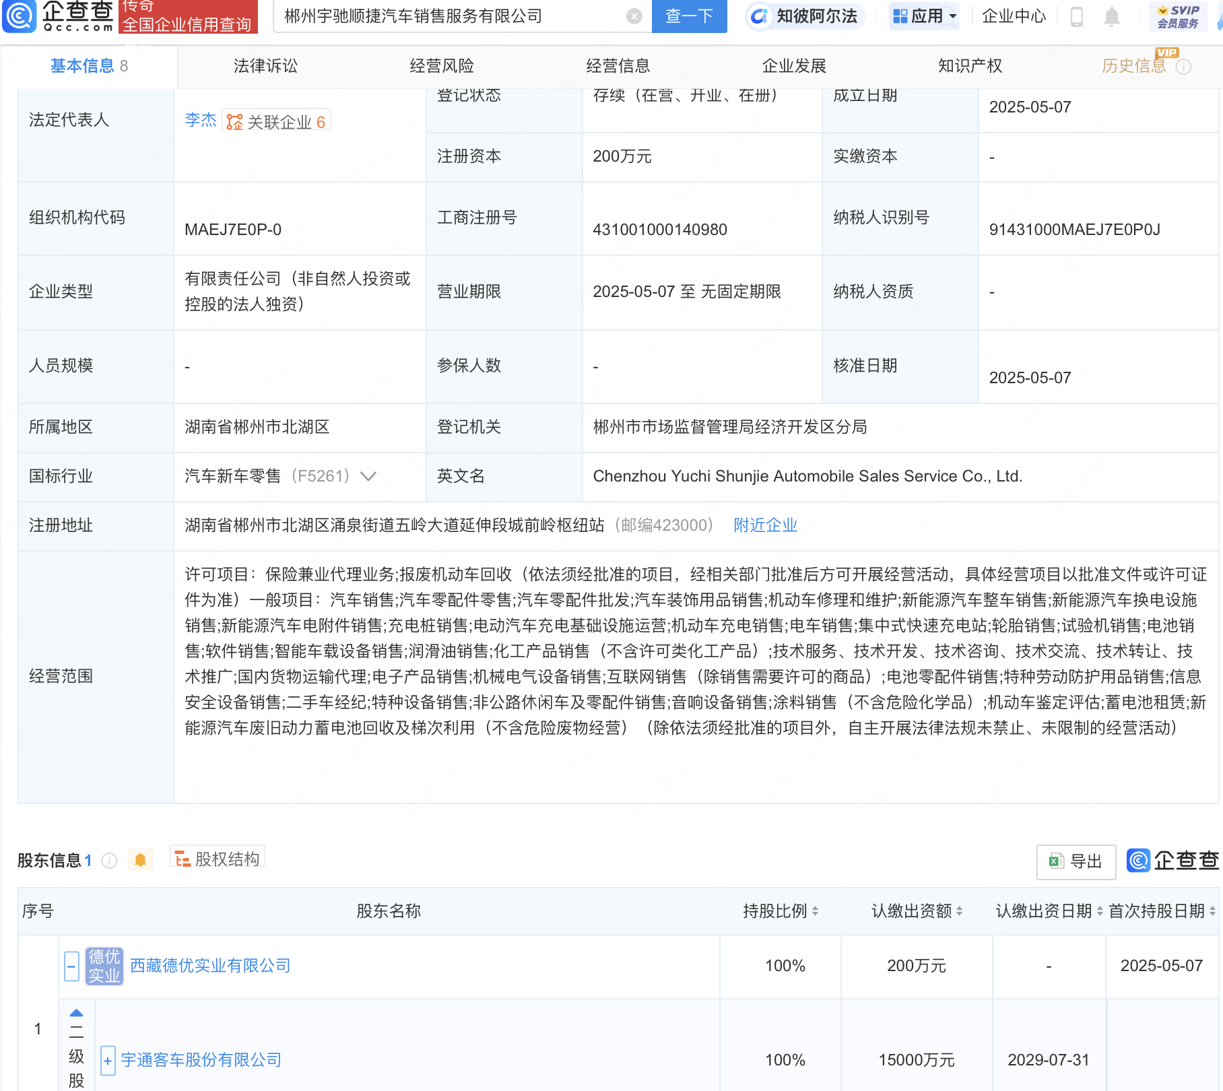Switch to 企业发展 tab

(794, 66)
